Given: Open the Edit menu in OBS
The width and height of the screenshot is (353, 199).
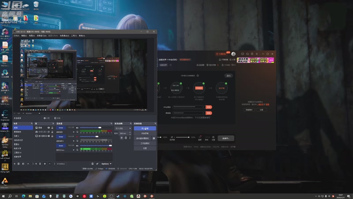Looking at the screenshot, I should 24,36.
